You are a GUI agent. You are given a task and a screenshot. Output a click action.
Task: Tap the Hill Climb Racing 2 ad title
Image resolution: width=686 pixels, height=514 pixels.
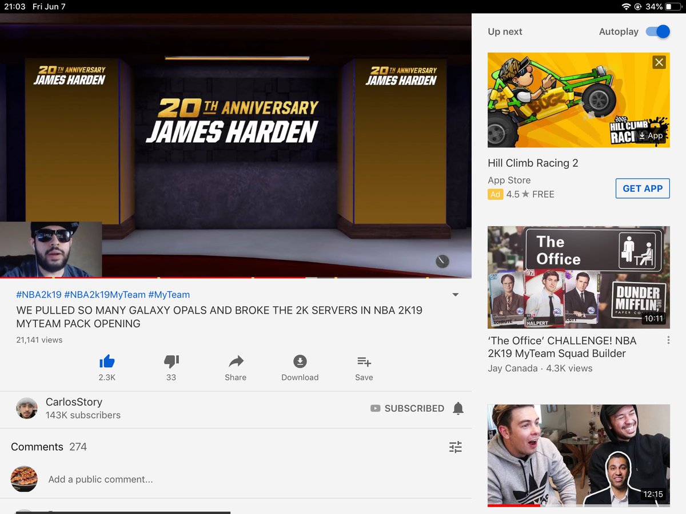tap(533, 163)
